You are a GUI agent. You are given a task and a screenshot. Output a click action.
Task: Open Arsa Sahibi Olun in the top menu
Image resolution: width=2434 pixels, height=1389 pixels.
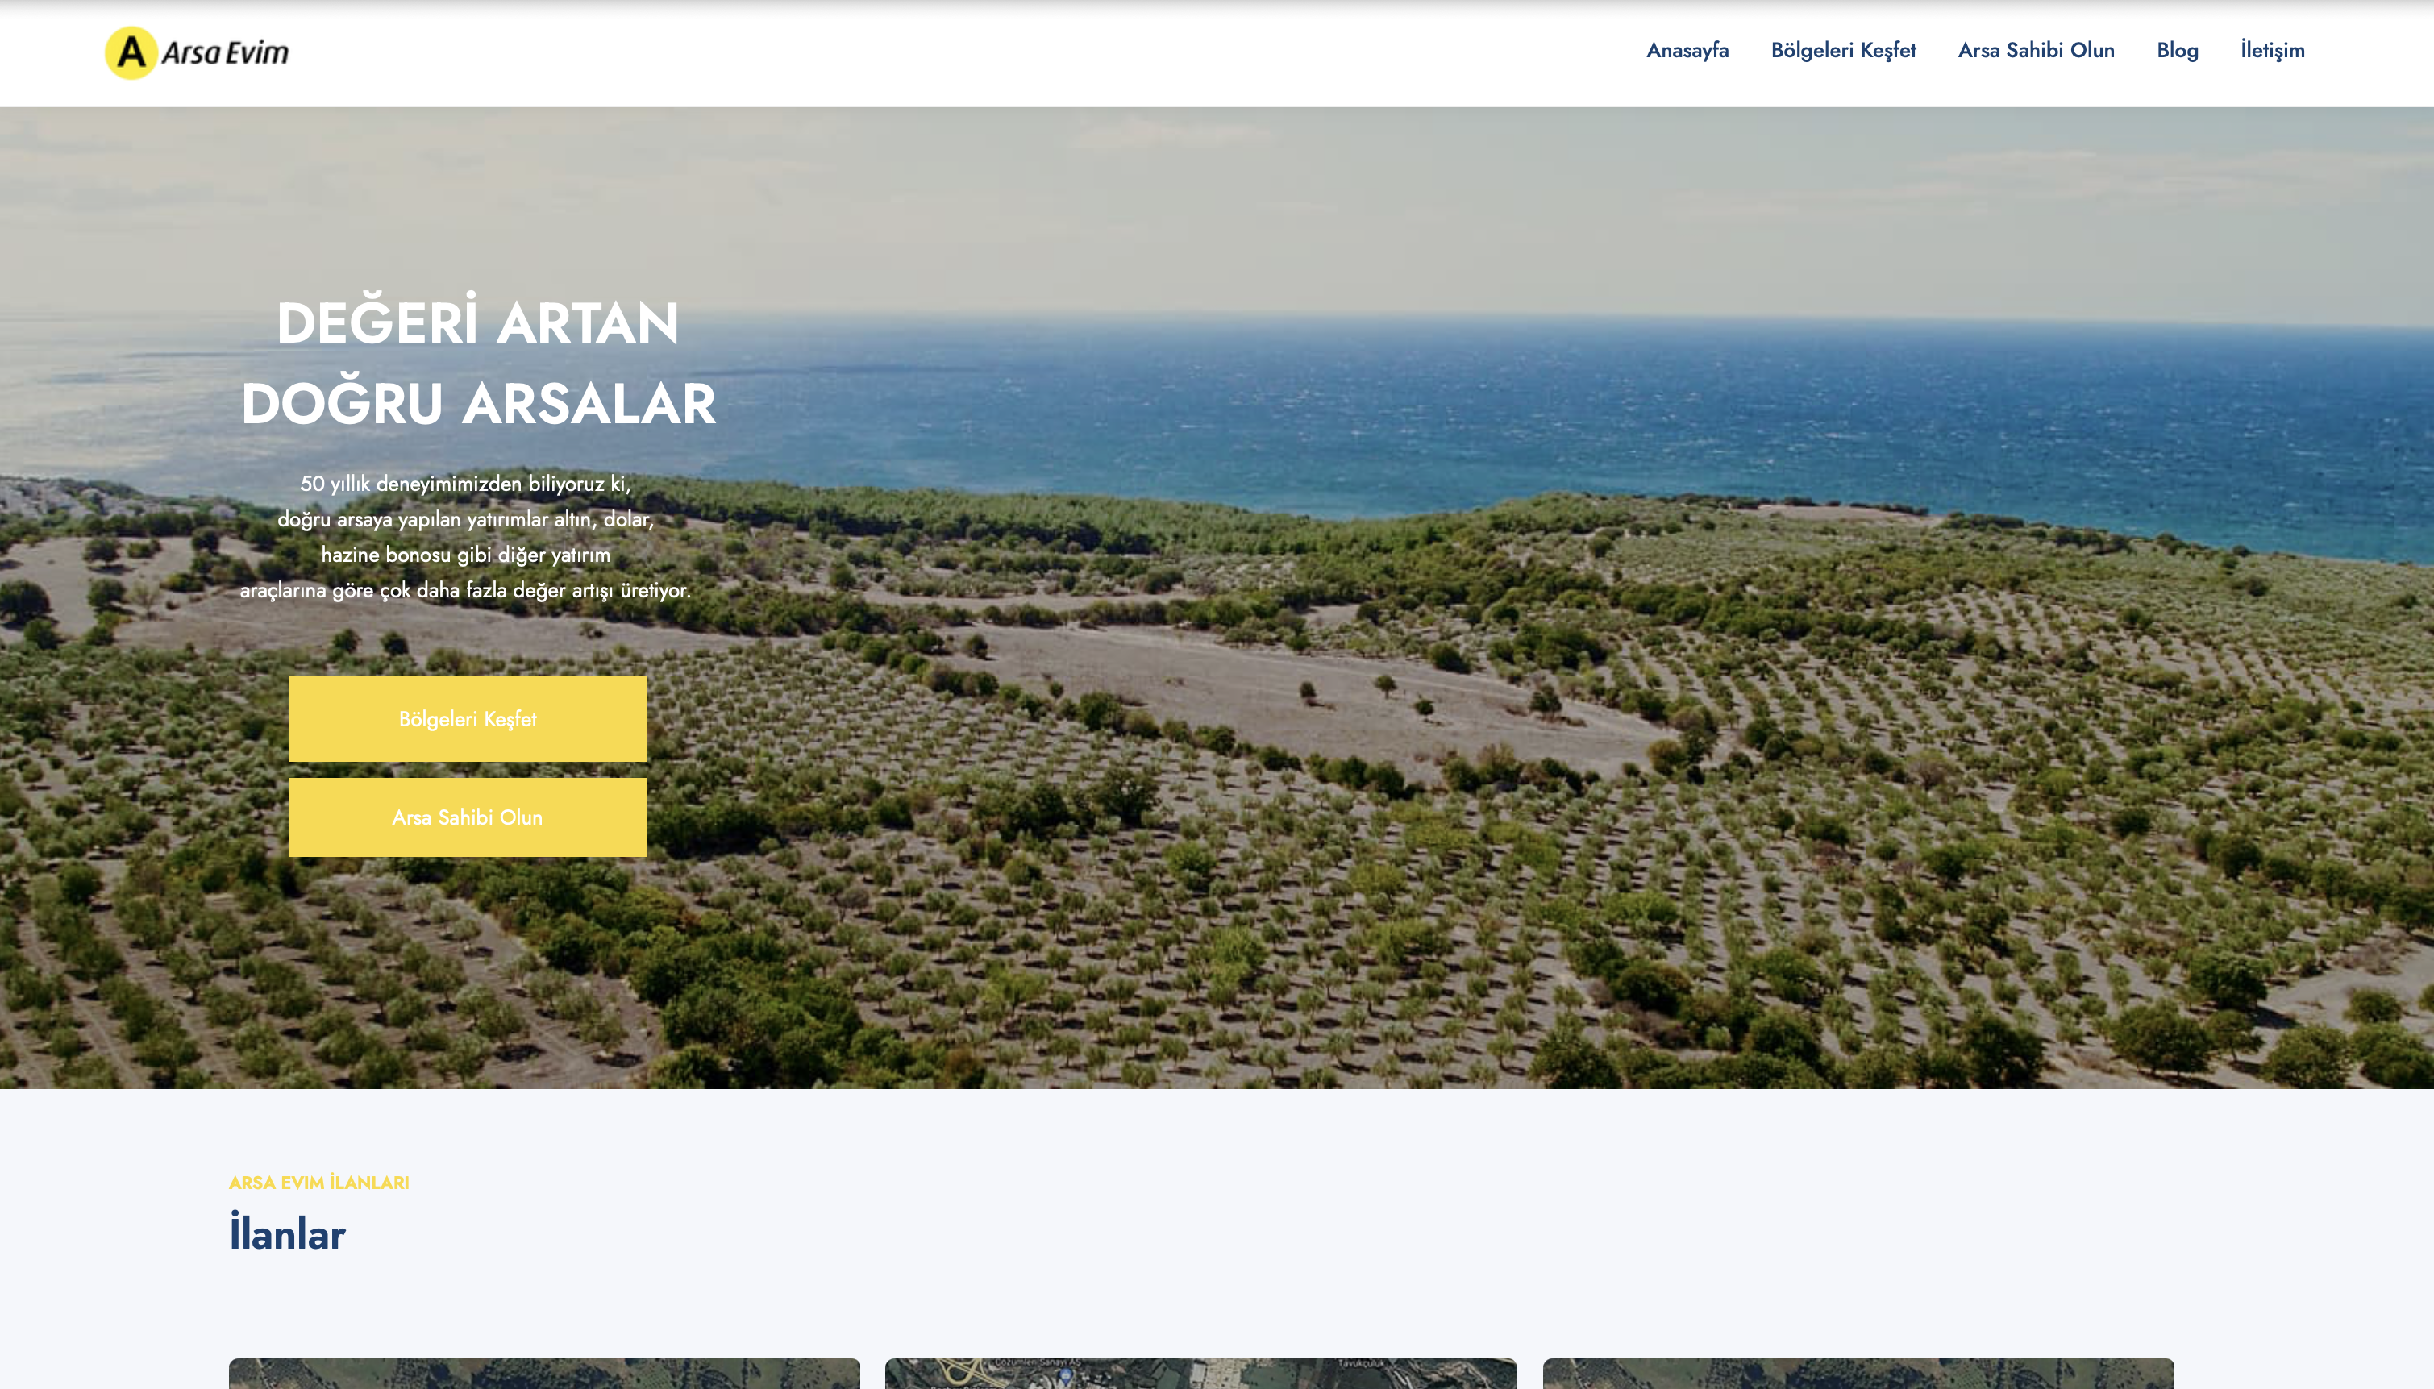pyautogui.click(x=2036, y=51)
